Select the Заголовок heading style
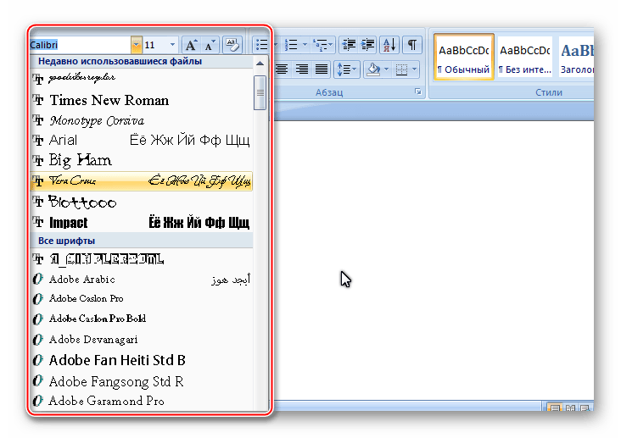The height and width of the screenshot is (438, 621). tap(575, 58)
